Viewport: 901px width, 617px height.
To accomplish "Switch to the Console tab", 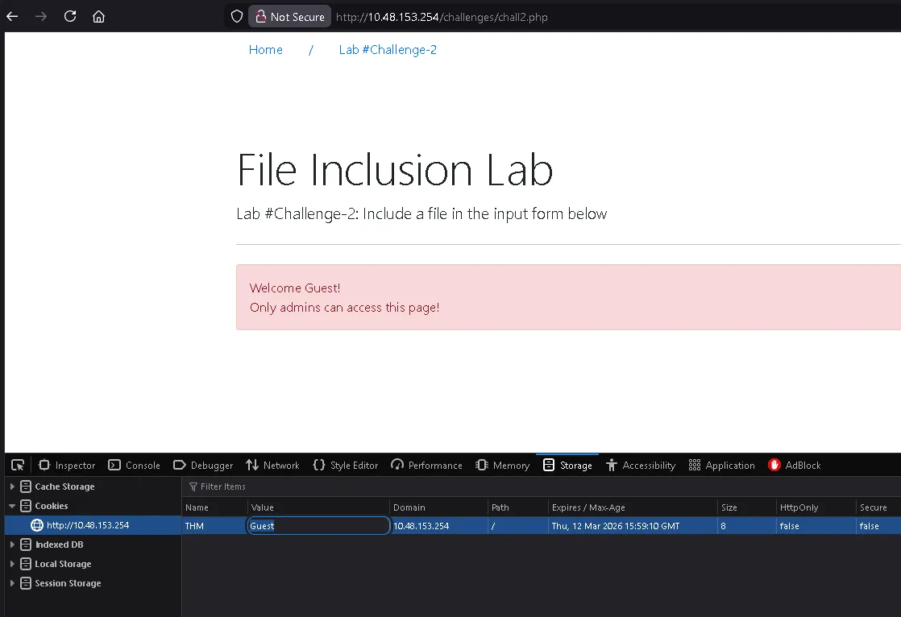I will coord(134,465).
